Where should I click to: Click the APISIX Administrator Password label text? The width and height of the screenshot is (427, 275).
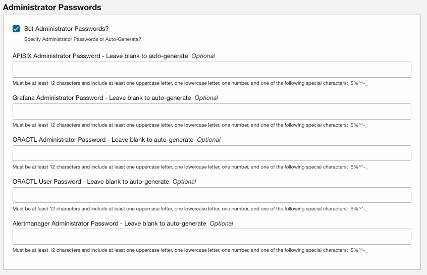(100, 56)
